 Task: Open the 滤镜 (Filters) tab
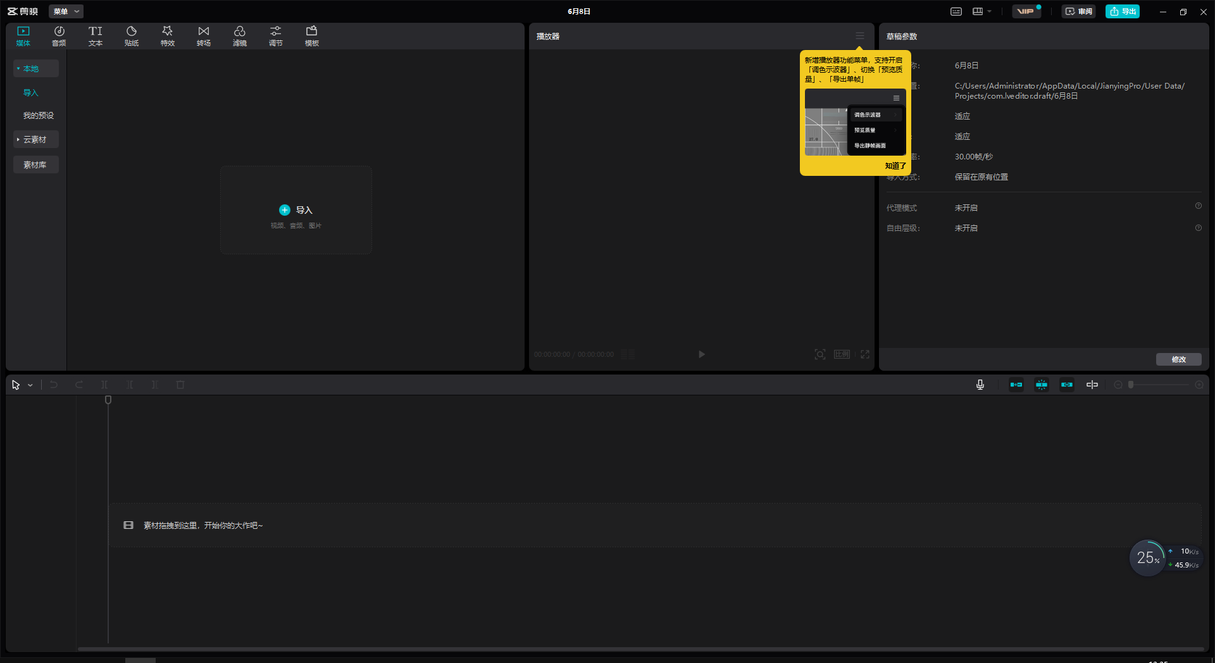pos(240,36)
